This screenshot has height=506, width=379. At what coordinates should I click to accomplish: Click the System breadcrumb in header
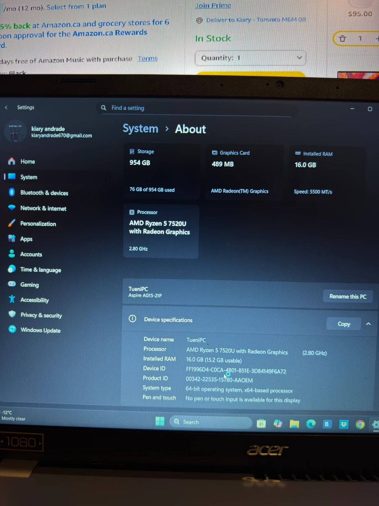pyautogui.click(x=140, y=129)
